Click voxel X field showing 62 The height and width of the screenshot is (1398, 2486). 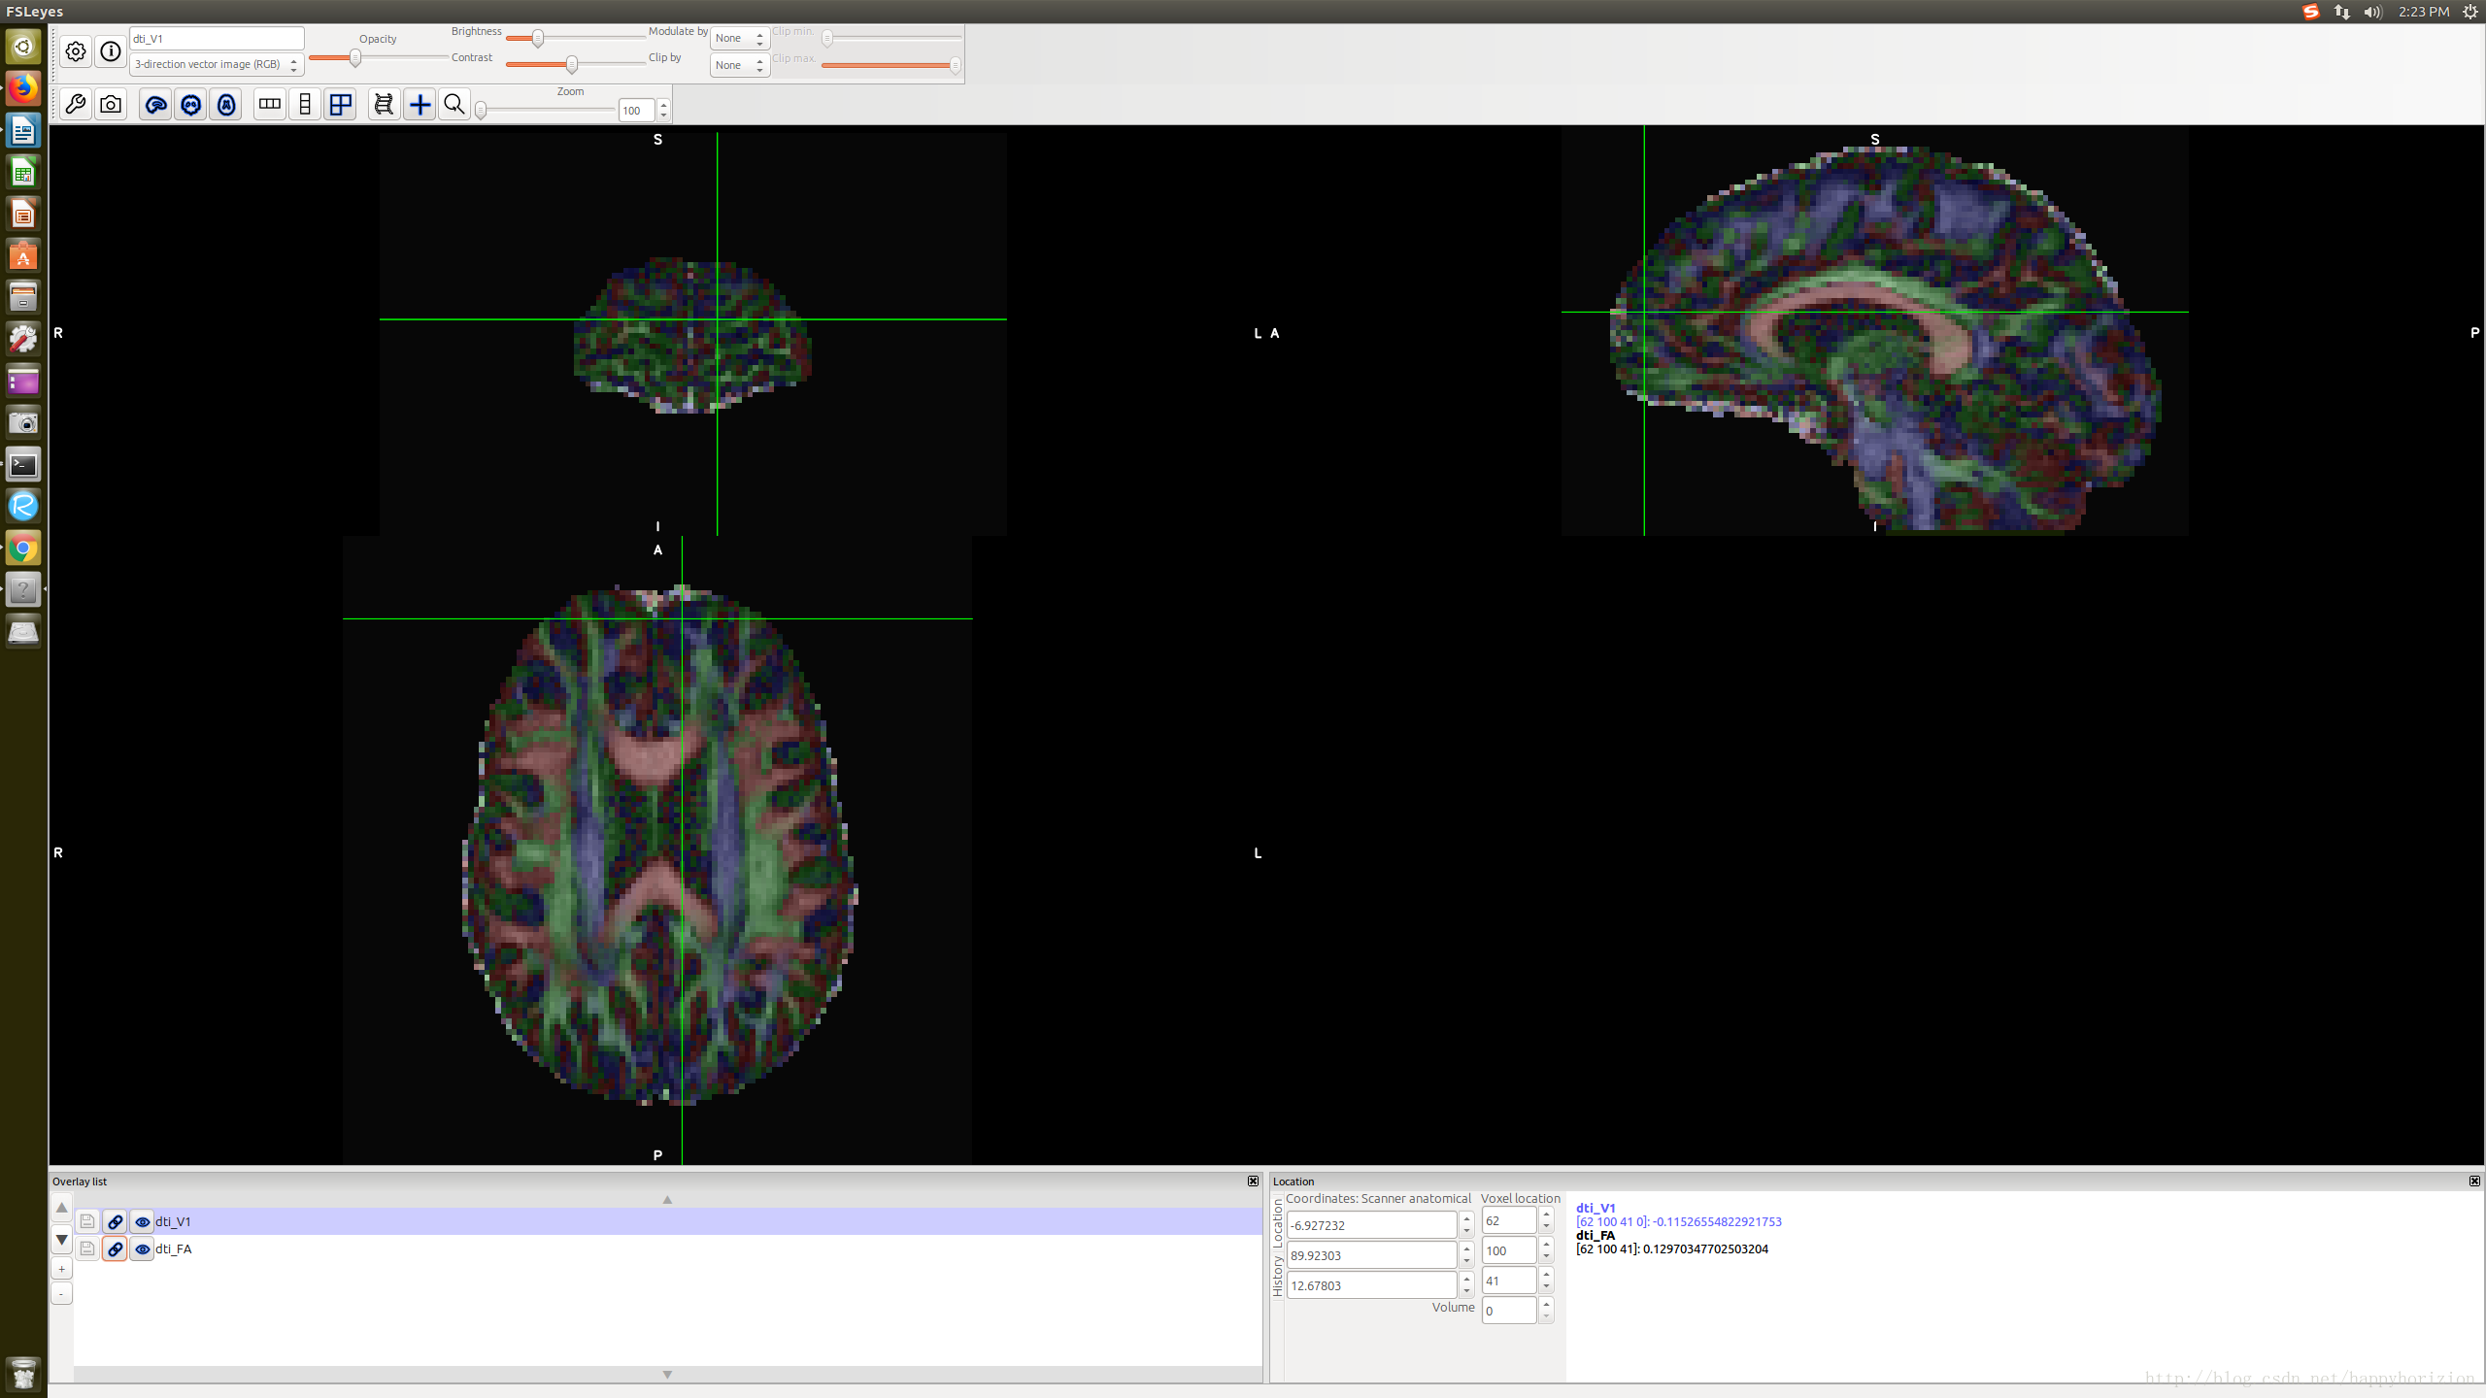(1509, 1220)
